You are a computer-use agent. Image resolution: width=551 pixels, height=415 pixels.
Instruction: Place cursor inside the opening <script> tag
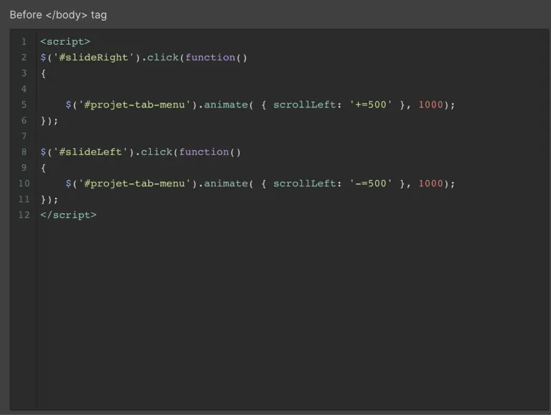65,41
